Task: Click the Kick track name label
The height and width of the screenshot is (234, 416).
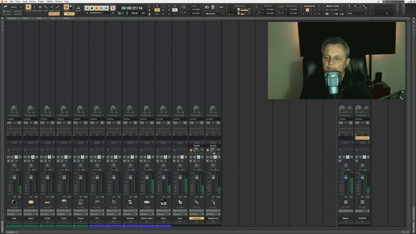Action: click(x=14, y=218)
